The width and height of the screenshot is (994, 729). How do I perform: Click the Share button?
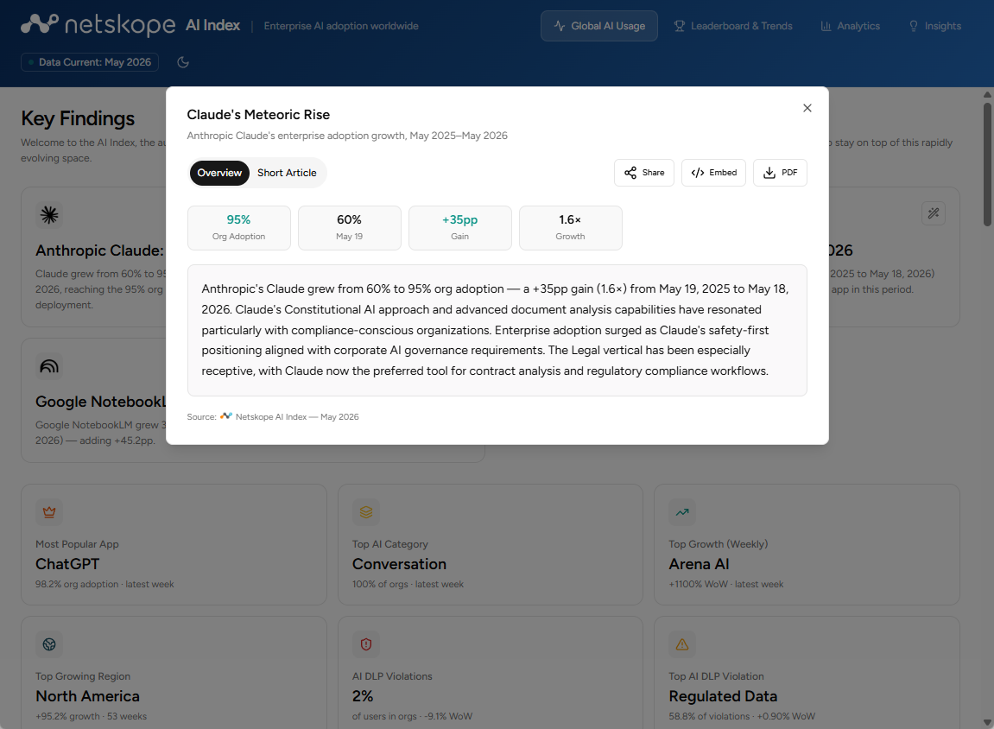tap(644, 173)
